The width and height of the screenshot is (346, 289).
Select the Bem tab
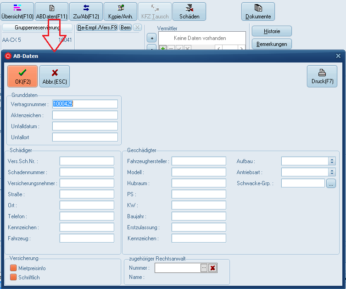click(125, 28)
